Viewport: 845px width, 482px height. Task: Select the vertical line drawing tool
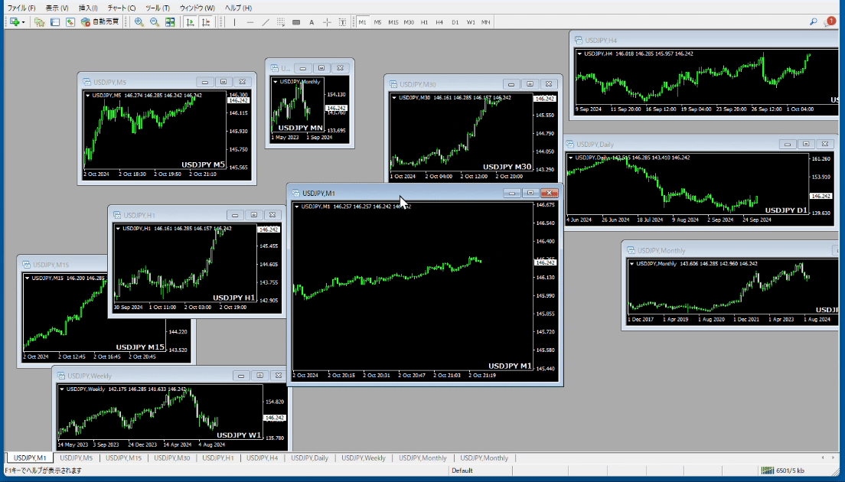coord(234,22)
